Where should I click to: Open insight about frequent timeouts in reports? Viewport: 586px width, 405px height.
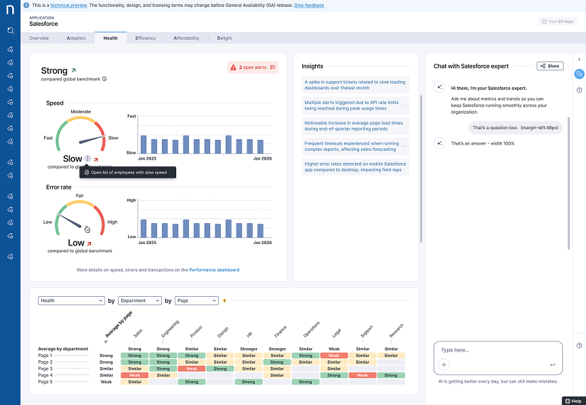[356, 146]
